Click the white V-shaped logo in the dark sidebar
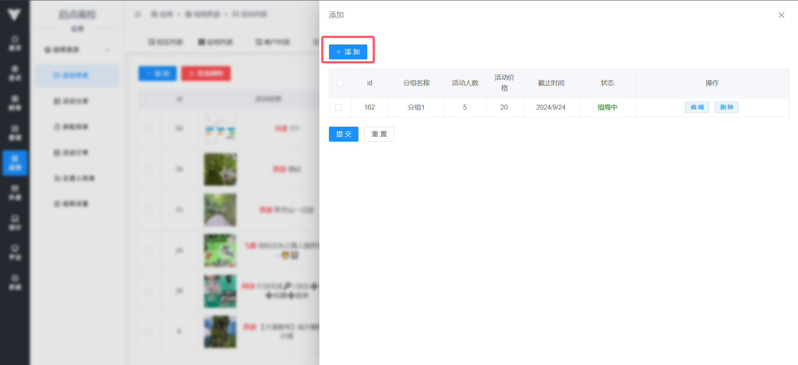798x365 pixels. click(x=14, y=15)
